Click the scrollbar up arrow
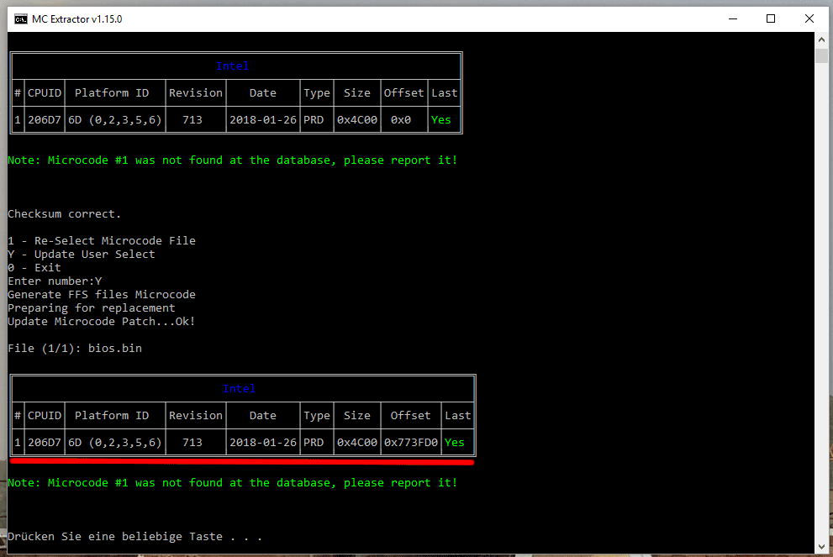 click(821, 39)
